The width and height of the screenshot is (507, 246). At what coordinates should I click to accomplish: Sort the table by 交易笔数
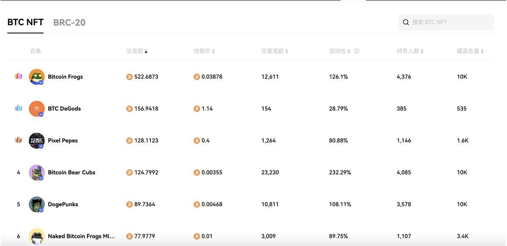point(275,51)
